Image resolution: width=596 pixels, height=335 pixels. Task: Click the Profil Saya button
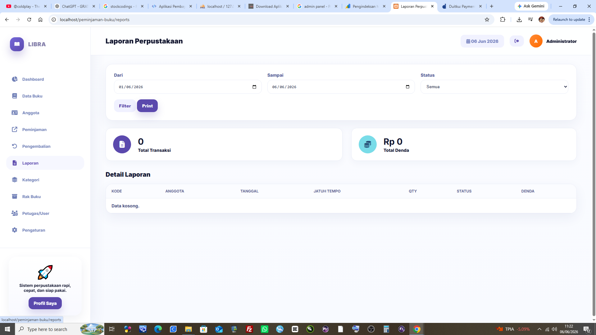[x=45, y=303]
